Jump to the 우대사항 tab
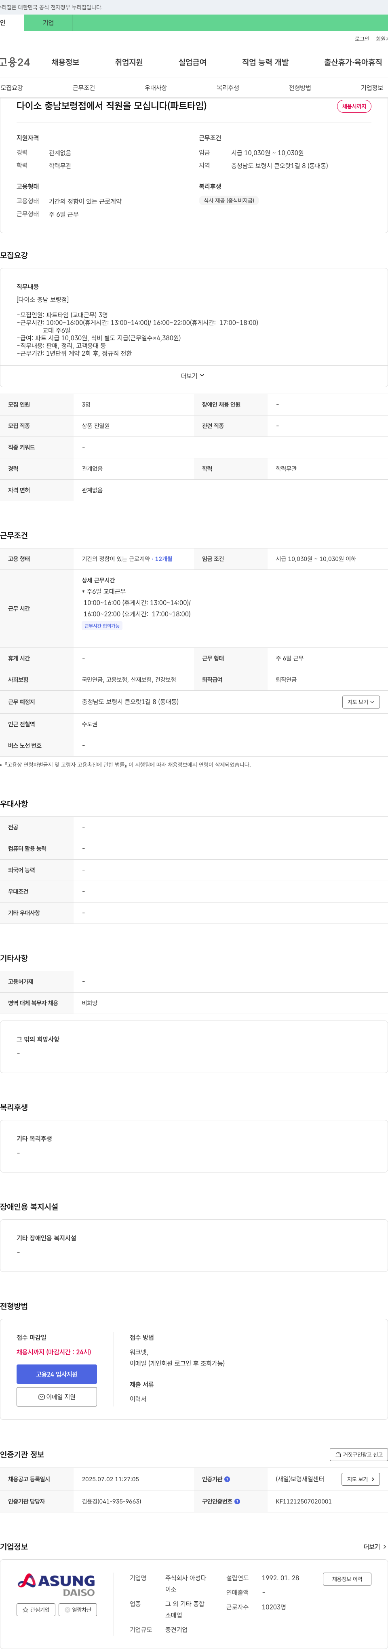Image resolution: width=388 pixels, height=1649 pixels. 156,88
